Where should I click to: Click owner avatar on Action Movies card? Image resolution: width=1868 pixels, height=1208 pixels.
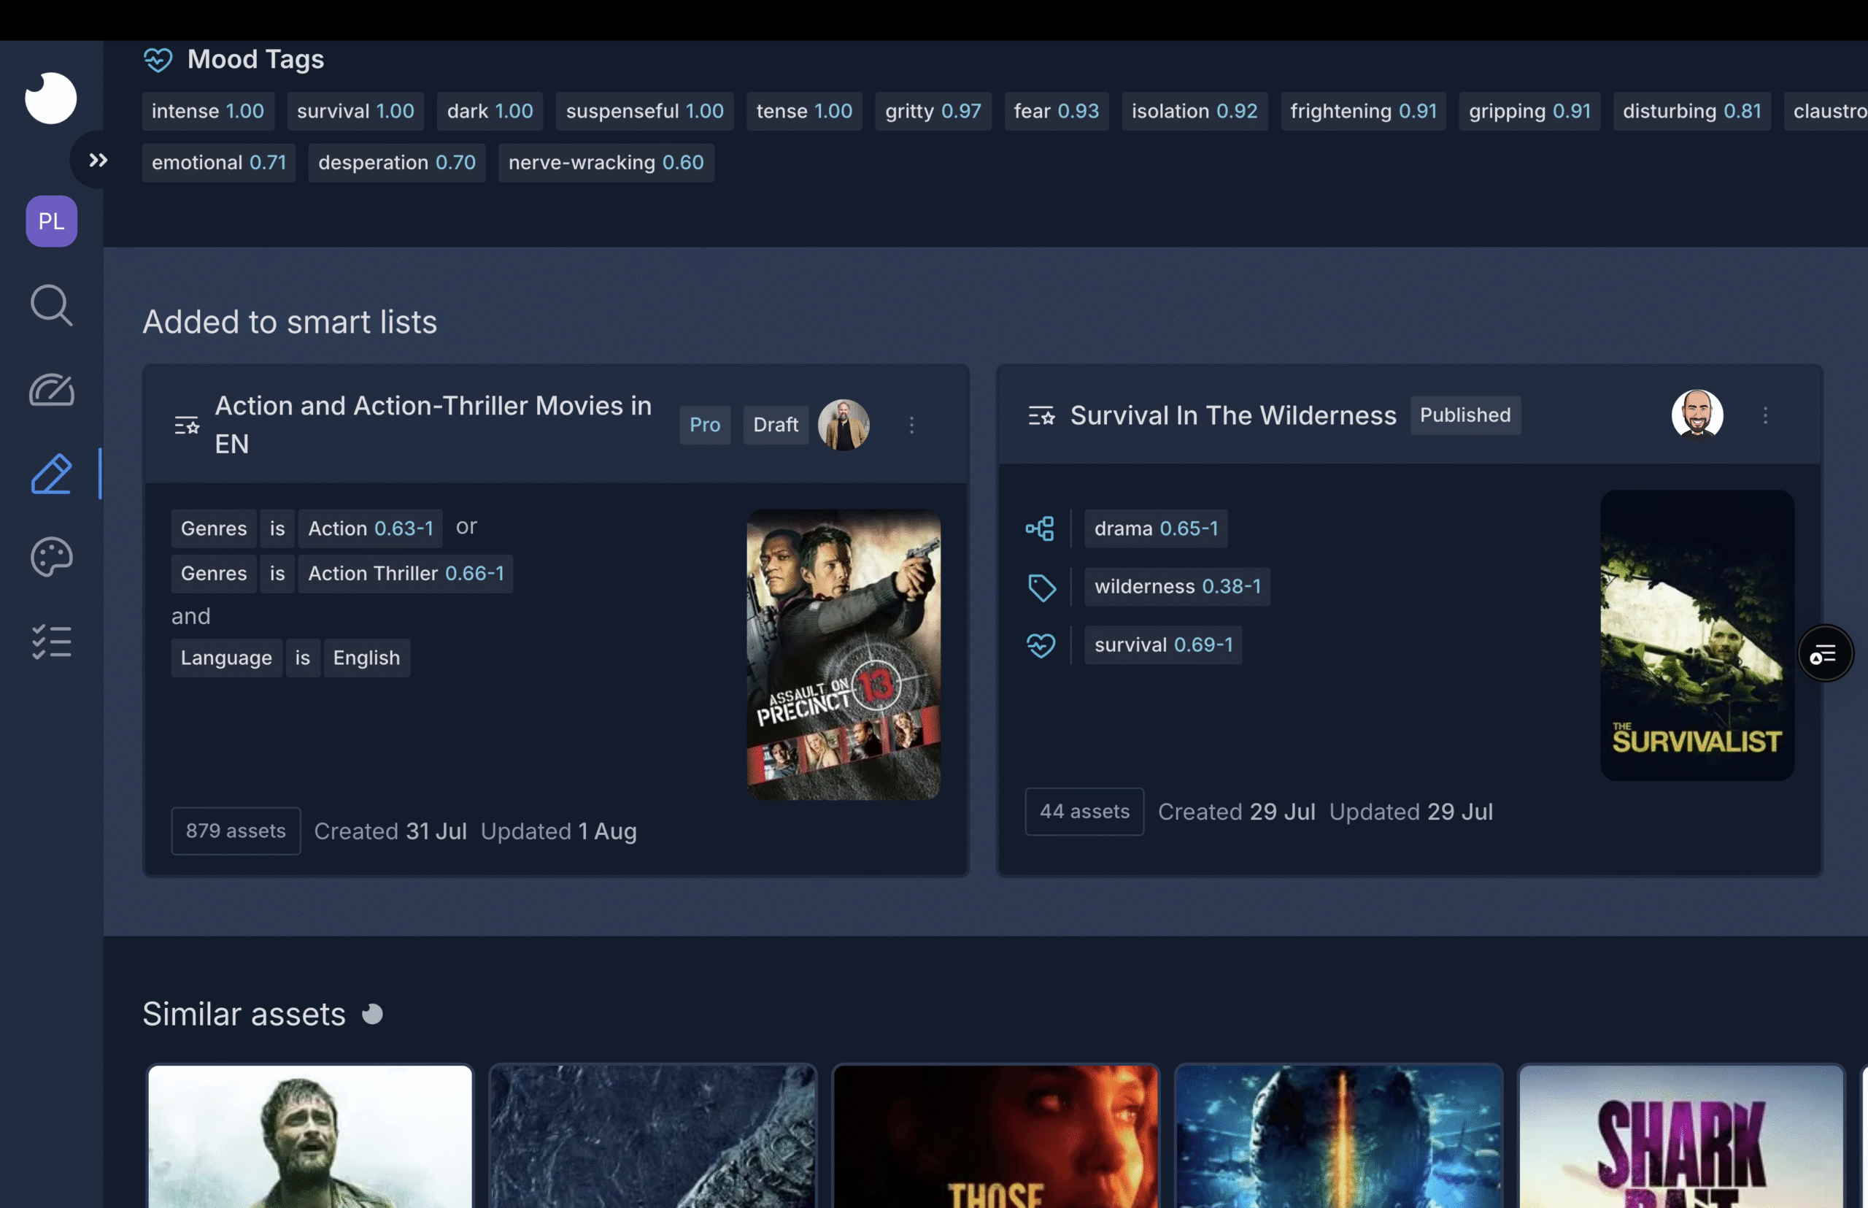pos(844,425)
